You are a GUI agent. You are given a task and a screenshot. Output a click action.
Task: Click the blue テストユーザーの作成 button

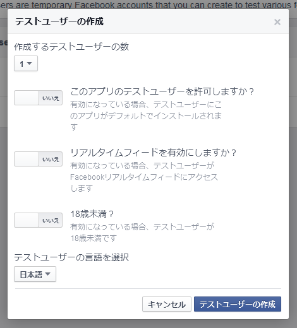[238, 304]
